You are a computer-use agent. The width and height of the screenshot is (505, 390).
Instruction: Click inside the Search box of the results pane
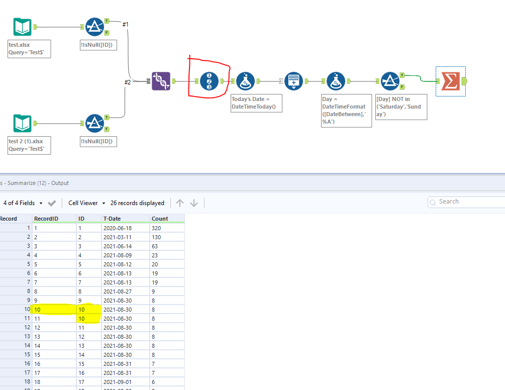click(x=467, y=202)
